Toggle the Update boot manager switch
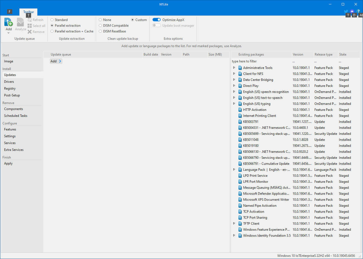Image resolution: width=363 pixels, height=259 pixels. tap(156, 25)
